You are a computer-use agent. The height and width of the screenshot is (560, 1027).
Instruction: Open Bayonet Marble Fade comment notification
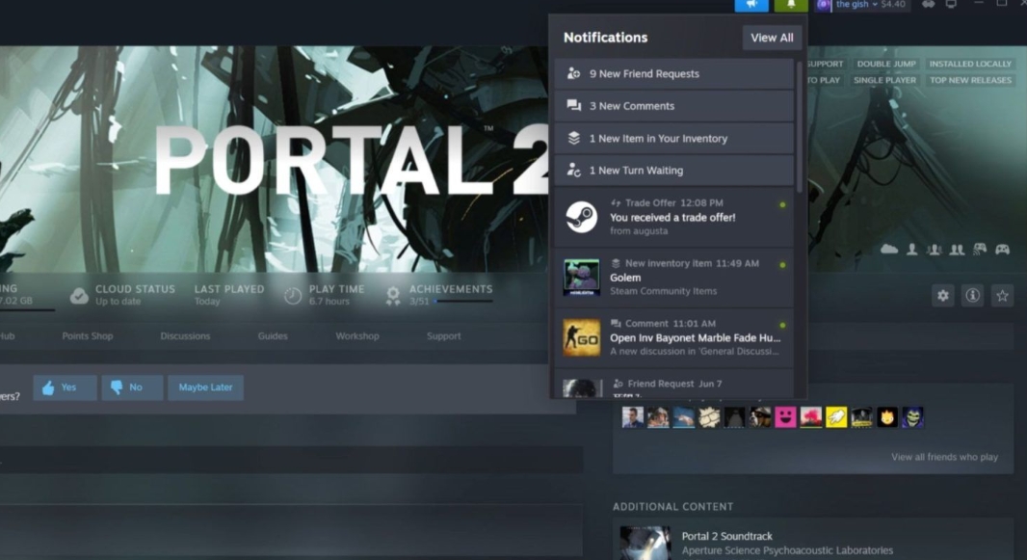coord(674,338)
